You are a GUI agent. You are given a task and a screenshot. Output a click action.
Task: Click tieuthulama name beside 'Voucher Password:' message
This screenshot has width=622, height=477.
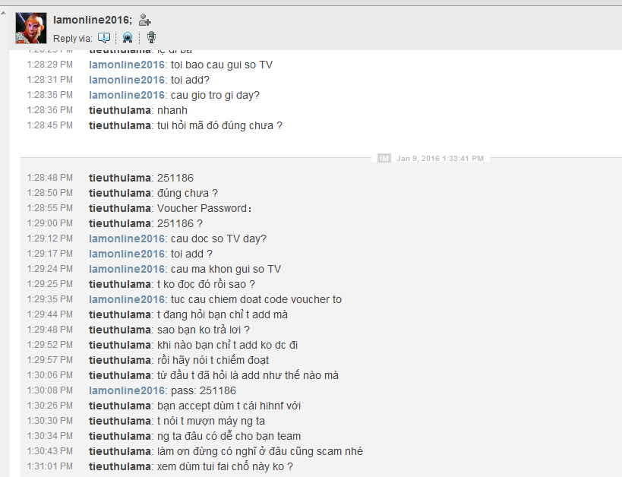[119, 208]
